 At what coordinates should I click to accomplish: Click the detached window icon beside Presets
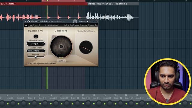tap(75, 21)
